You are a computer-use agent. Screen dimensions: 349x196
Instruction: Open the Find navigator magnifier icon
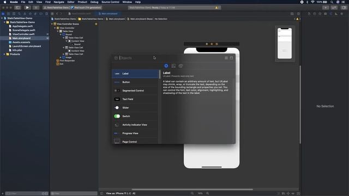20,14
